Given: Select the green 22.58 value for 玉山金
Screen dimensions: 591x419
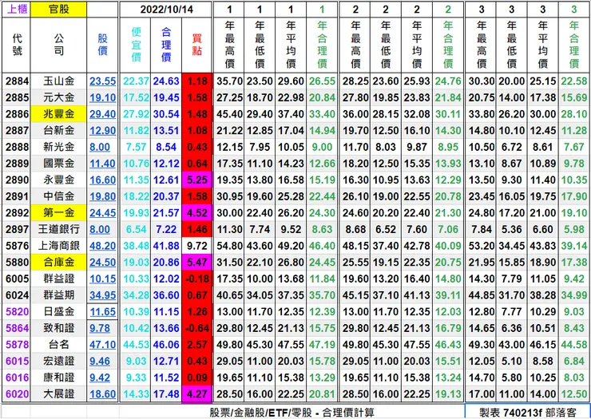Looking at the screenshot, I should click(574, 81).
